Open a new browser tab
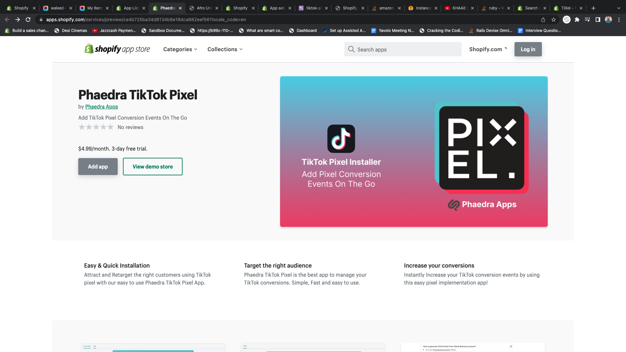Screen dimensions: 626x352 [x=593, y=8]
